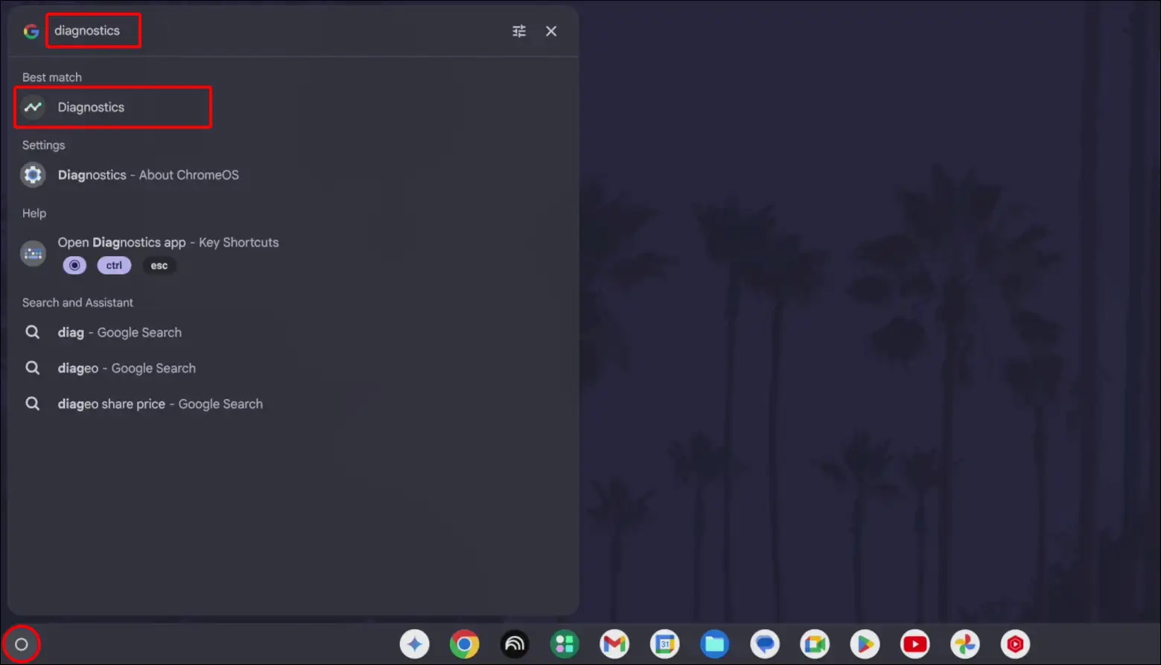1161x665 pixels.
Task: Select the diageo share price suggestion
Action: (x=160, y=404)
